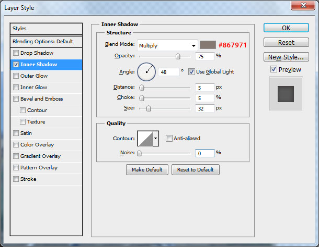Toggle the Color Overlay checkbox
The height and width of the screenshot is (247, 319).
click(x=16, y=144)
